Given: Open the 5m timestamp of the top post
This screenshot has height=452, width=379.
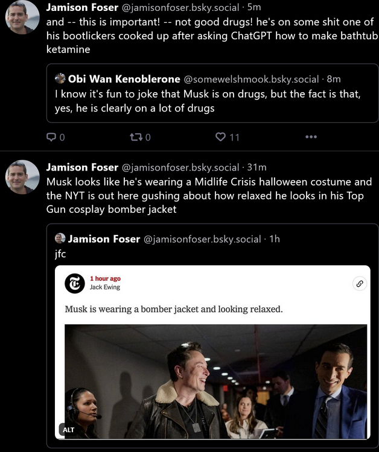Looking at the screenshot, I should click(x=254, y=8).
